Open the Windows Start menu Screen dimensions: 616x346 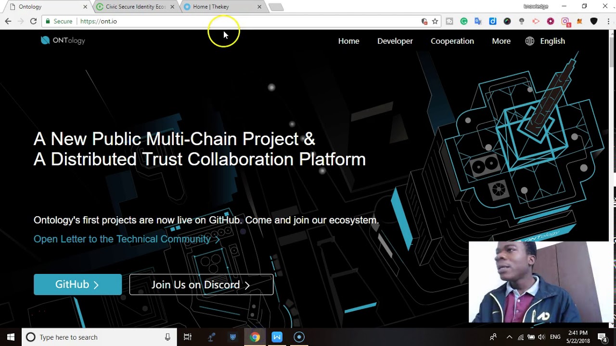click(11, 337)
